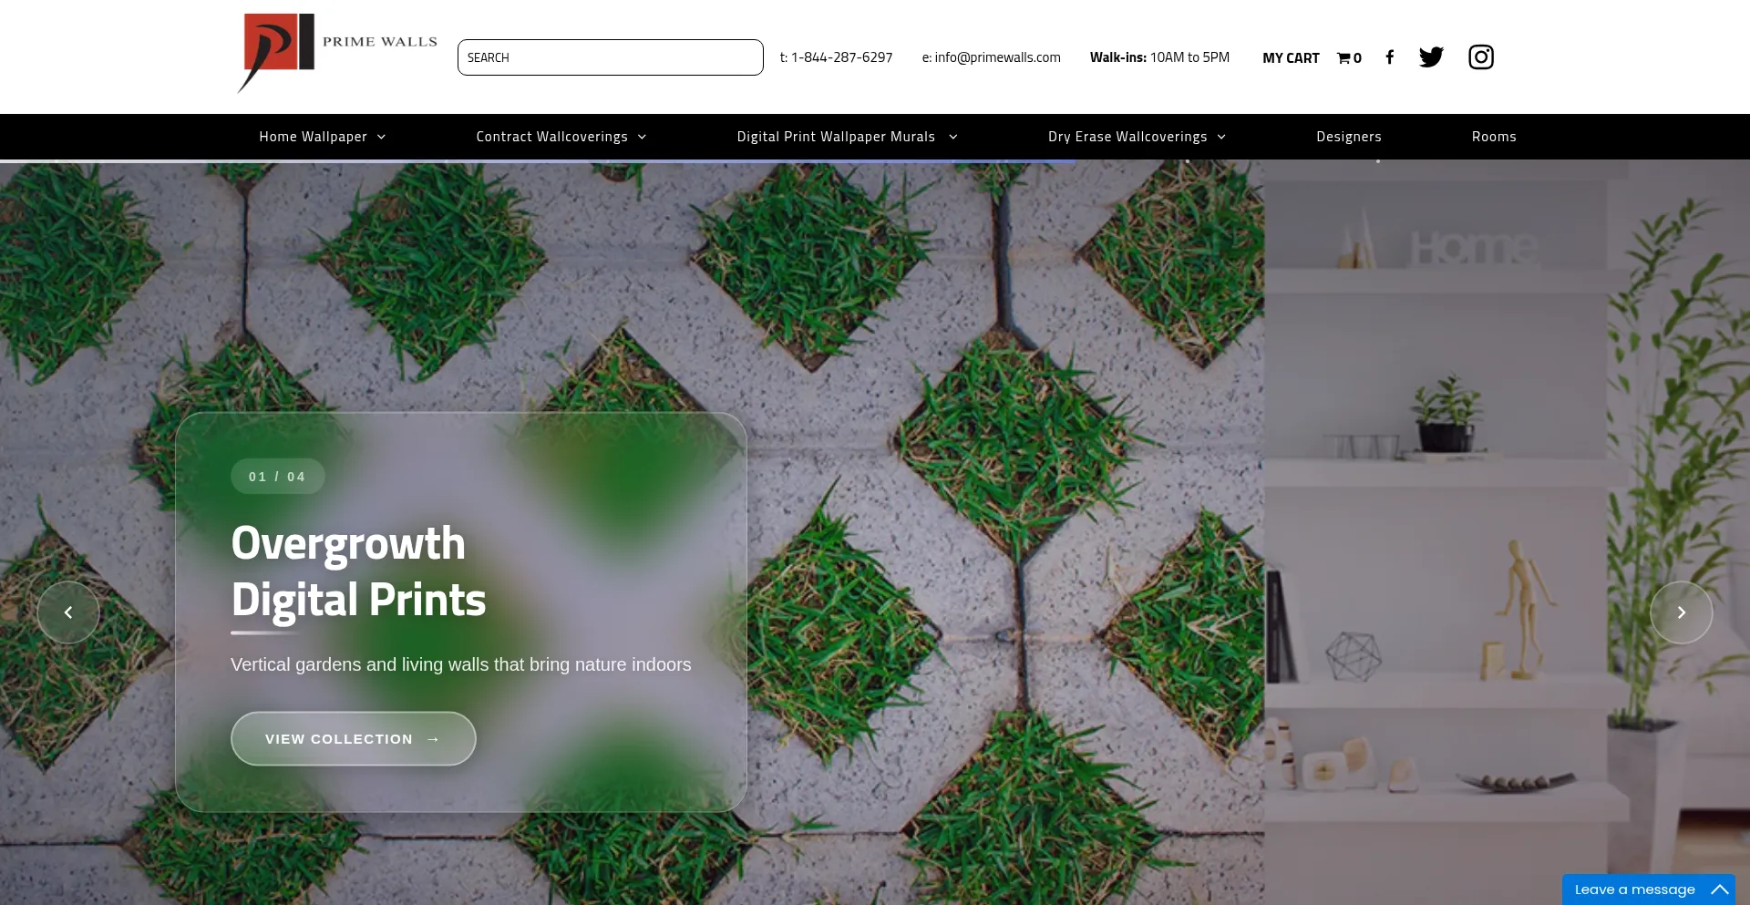Open the Instagram icon
Viewport: 1750px width, 905px height.
(1481, 57)
